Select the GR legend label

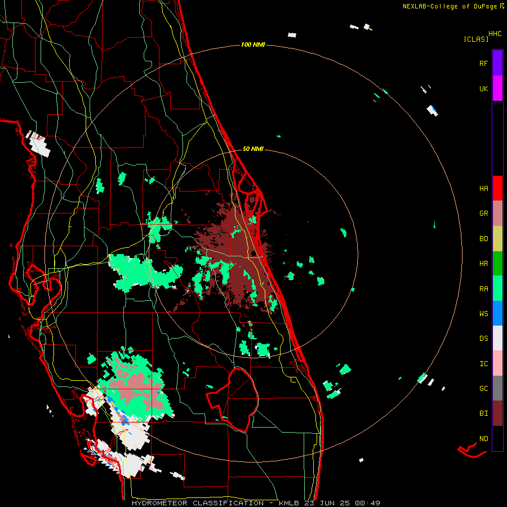click(x=483, y=214)
